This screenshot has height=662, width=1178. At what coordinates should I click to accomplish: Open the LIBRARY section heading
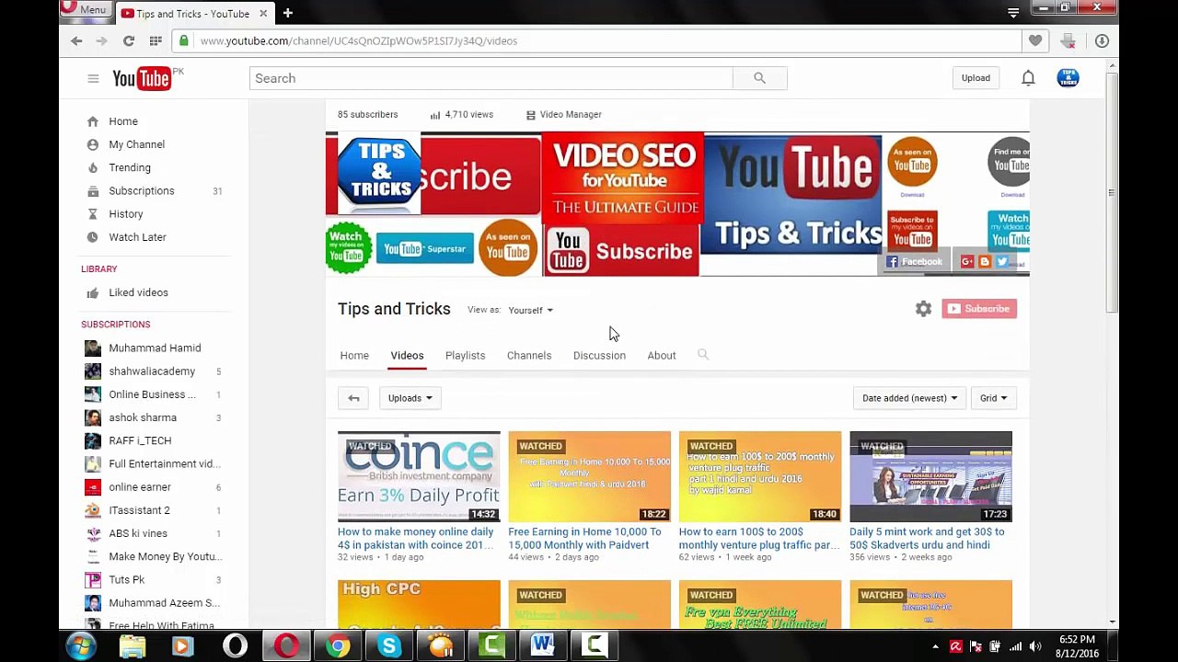click(99, 268)
